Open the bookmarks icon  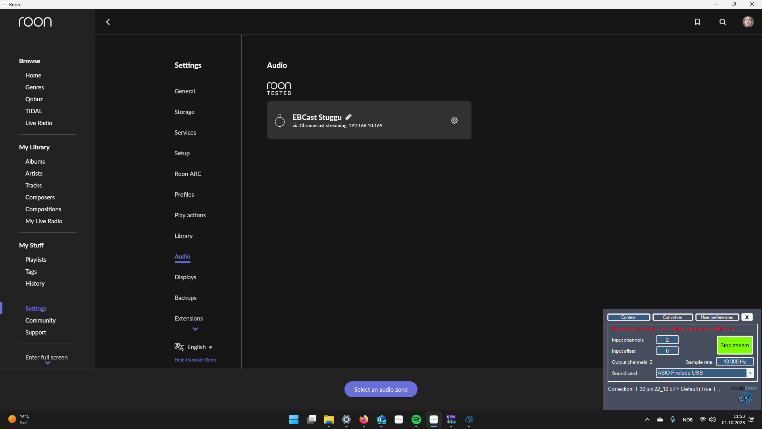coord(697,22)
